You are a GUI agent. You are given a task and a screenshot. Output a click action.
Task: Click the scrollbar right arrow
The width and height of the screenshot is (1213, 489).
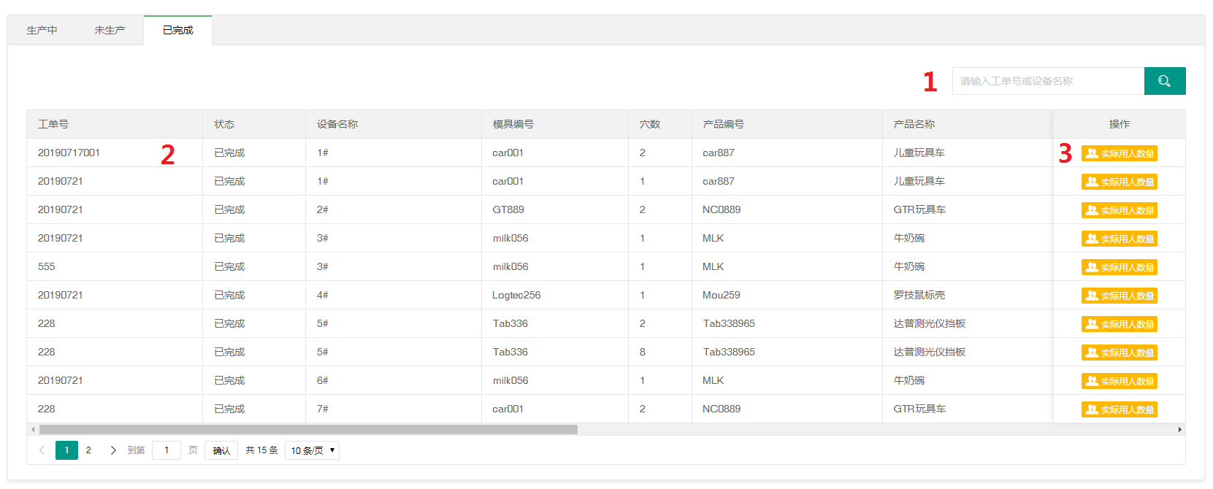[1179, 430]
